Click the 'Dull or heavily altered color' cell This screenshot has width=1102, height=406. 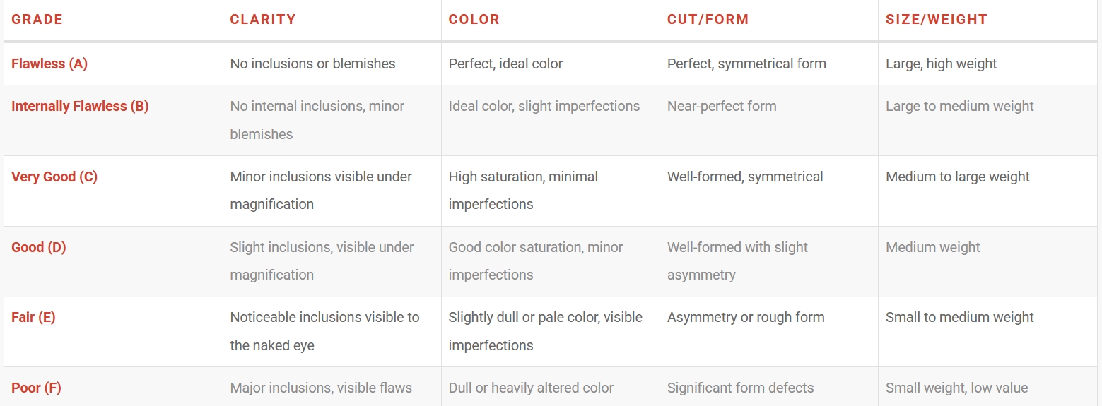tap(531, 388)
